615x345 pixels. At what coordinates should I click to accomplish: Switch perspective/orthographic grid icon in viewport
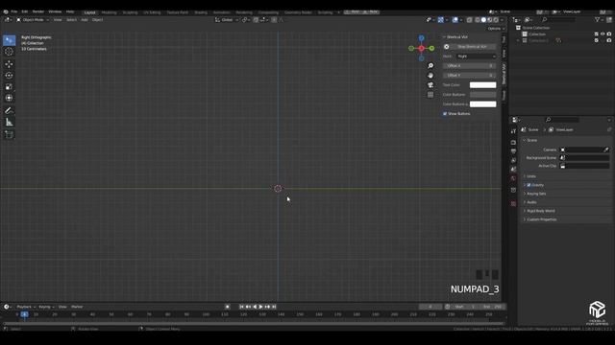point(430,95)
